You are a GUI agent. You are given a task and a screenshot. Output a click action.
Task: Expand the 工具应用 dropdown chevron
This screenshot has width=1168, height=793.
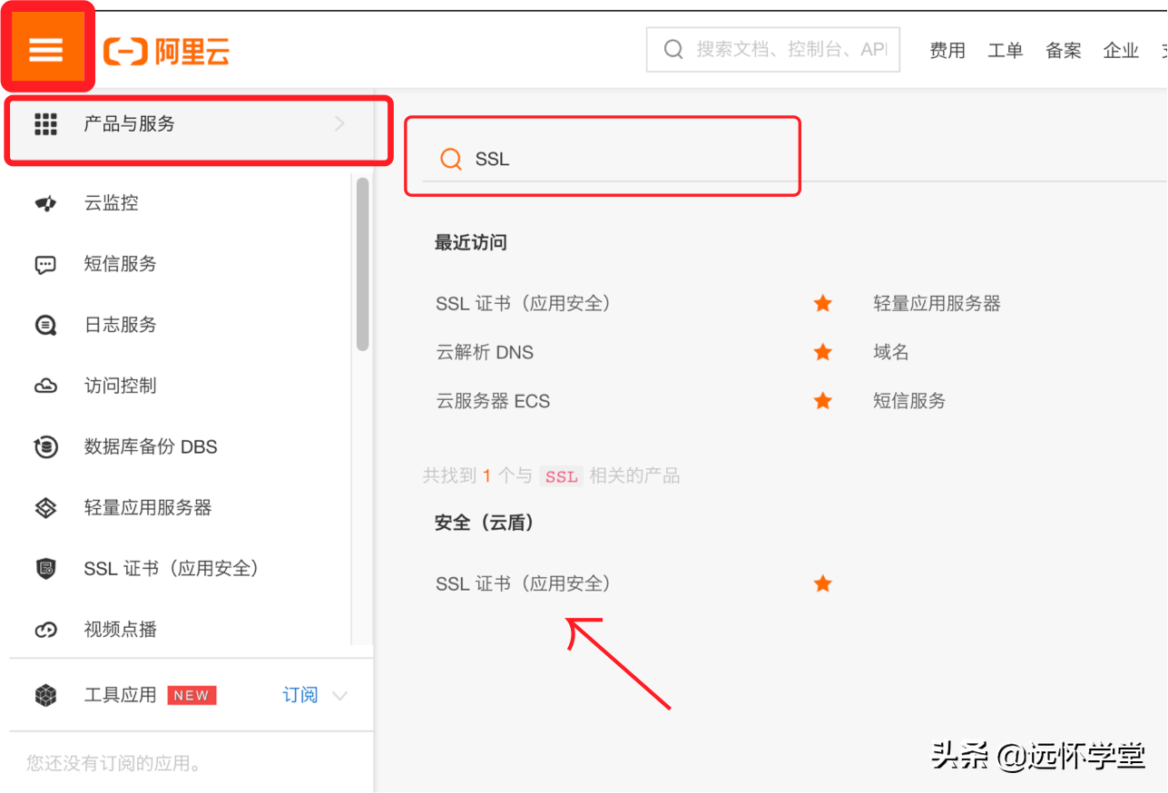pos(339,696)
